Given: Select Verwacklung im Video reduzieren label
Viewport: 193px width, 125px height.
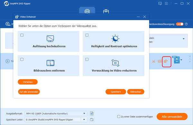Looking at the screenshot, I should pos(114,71).
